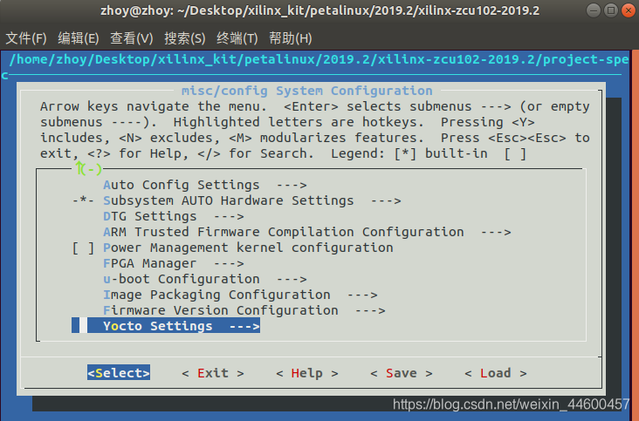Select Auto Config Settings submenu
This screenshot has width=639, height=421.
click(x=205, y=185)
